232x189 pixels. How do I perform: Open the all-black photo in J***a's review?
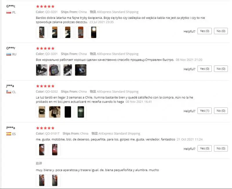click(68, 112)
